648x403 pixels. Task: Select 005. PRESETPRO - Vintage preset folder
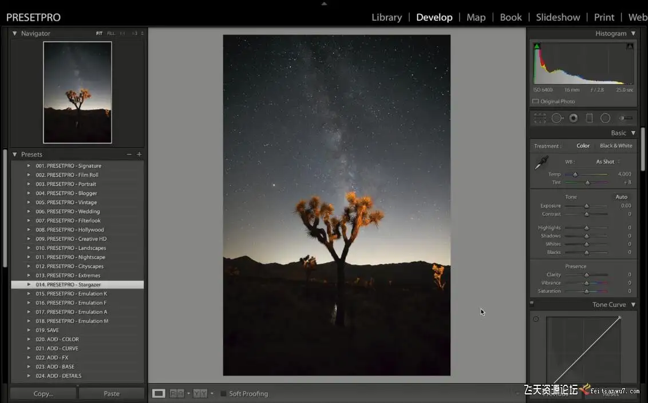click(x=77, y=202)
